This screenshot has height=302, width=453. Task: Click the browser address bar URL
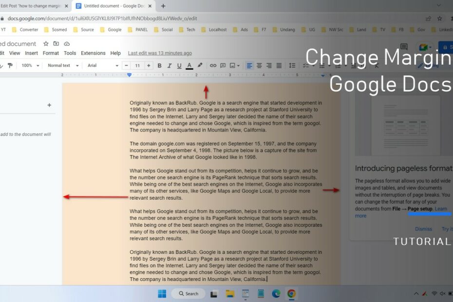click(102, 19)
